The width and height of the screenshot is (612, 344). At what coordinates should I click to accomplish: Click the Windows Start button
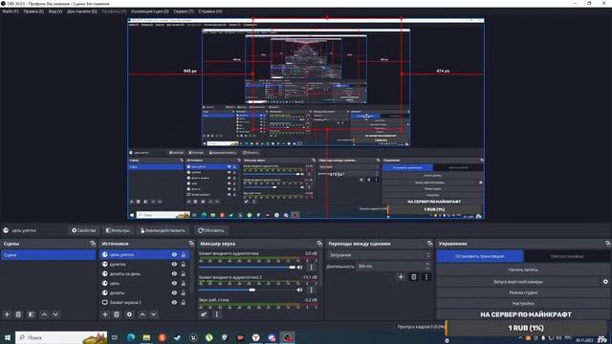point(8,337)
